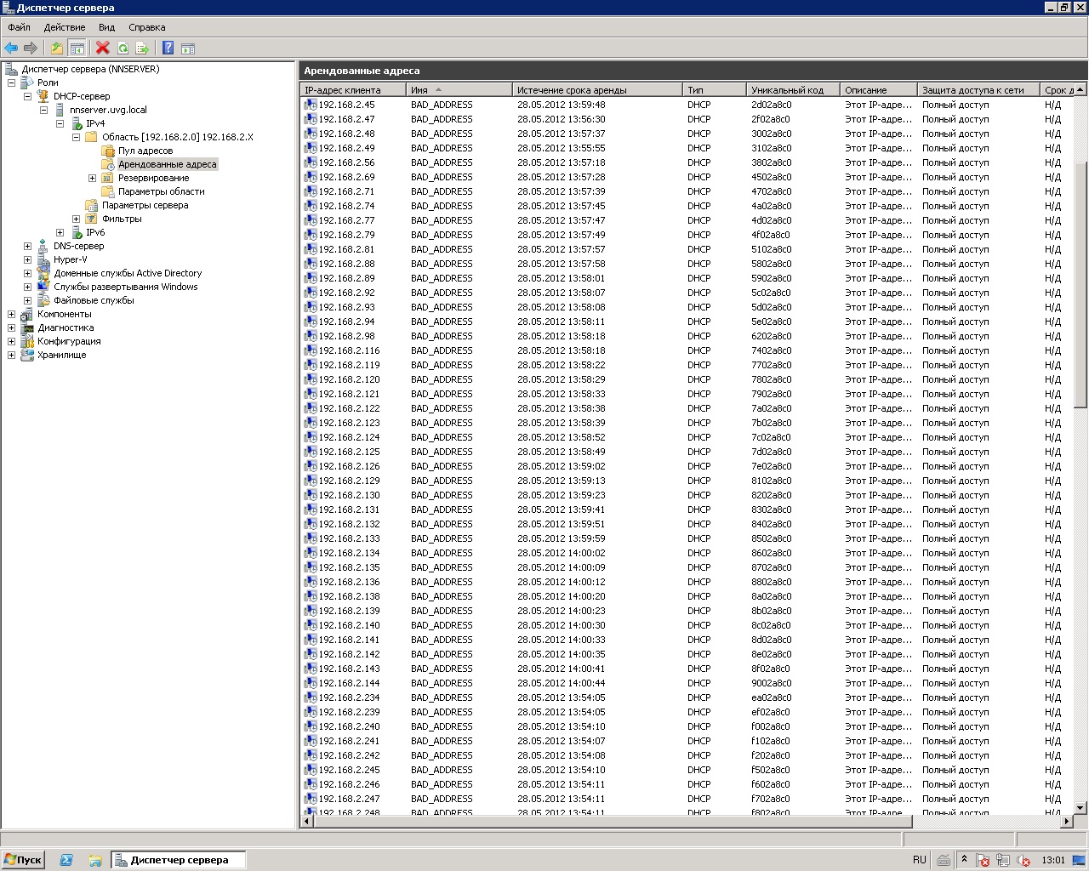Click the DNS-сервер role icon
This screenshot has height=871, width=1089.
point(43,246)
